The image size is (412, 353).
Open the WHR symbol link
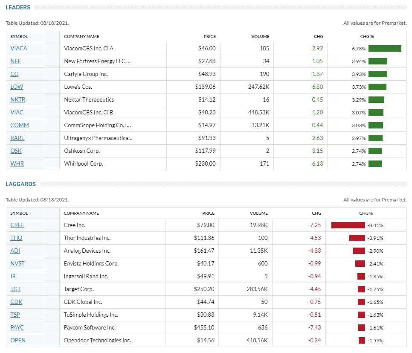[x=17, y=163]
